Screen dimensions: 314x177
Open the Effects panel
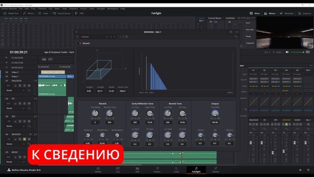(x=28, y=13)
